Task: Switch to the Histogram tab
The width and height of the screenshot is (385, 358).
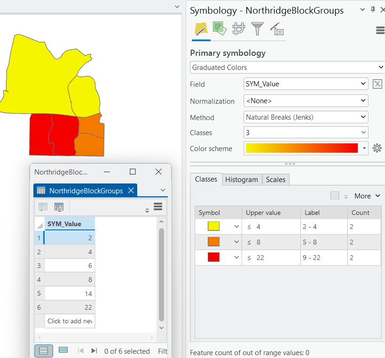Action: [x=242, y=179]
